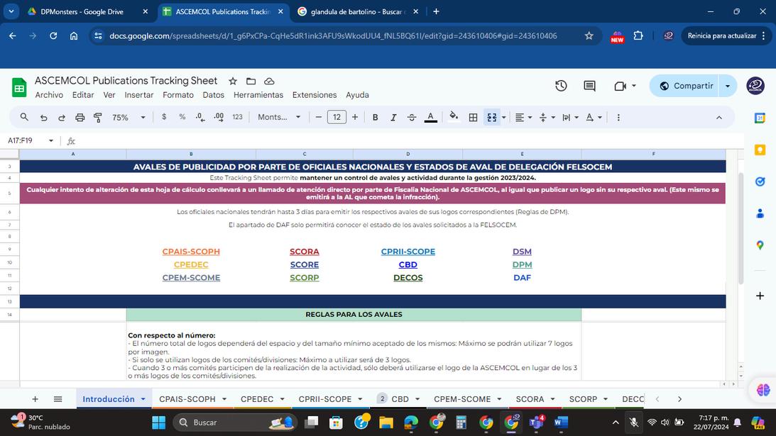
Task: Show all sheets list
Action: 58,399
